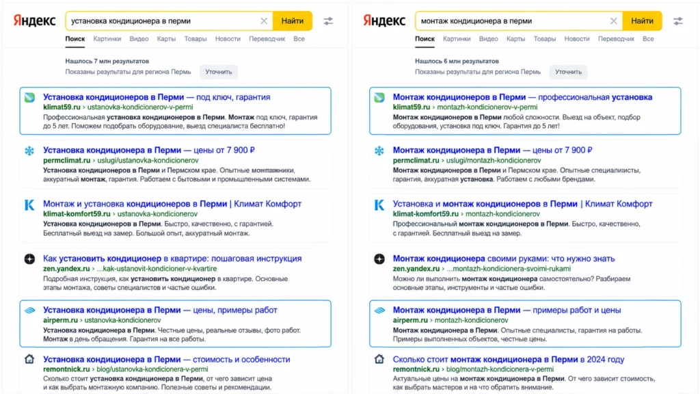Switch to Видео tab in left window
The height and width of the screenshot is (394, 700).
139,39
